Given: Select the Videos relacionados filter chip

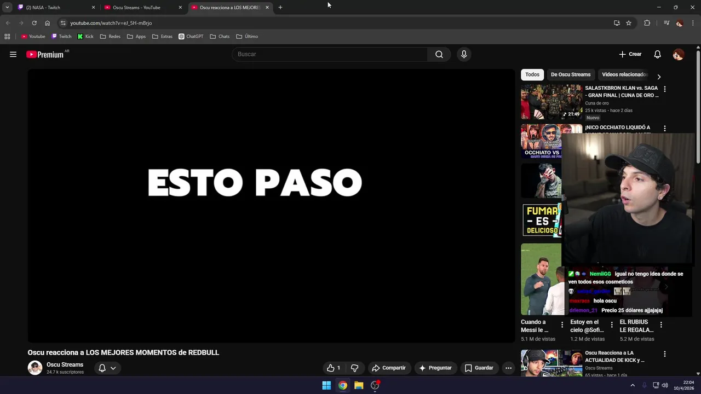Looking at the screenshot, I should click(x=624, y=74).
